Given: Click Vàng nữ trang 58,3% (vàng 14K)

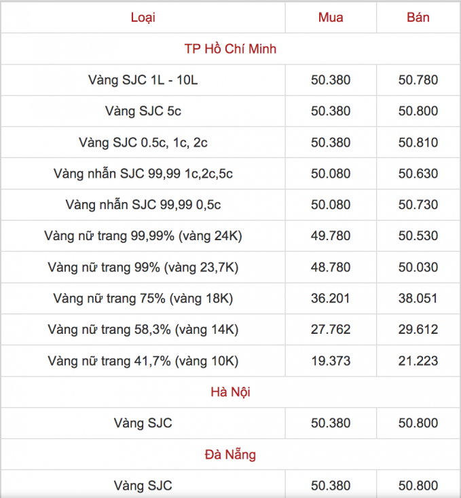Looking at the screenshot, I should (143, 330).
